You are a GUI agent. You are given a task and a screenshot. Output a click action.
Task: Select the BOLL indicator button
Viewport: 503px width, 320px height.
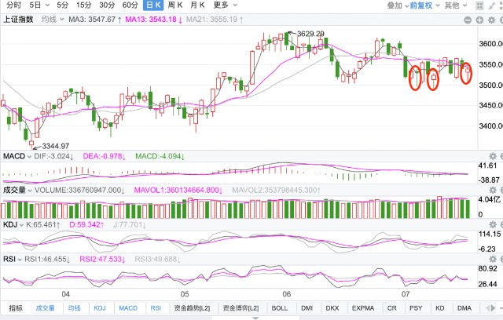pos(280,307)
